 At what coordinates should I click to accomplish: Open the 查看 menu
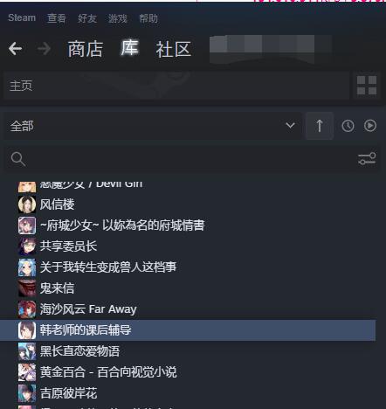click(x=57, y=18)
